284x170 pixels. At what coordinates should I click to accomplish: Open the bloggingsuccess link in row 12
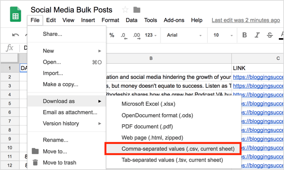262,165
